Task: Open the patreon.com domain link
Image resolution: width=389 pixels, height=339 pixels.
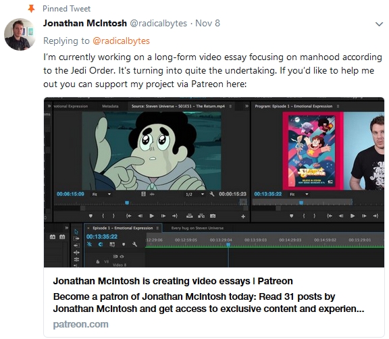Action: (80, 324)
